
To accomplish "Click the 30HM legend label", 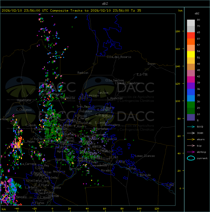I will click(x=200, y=133).
